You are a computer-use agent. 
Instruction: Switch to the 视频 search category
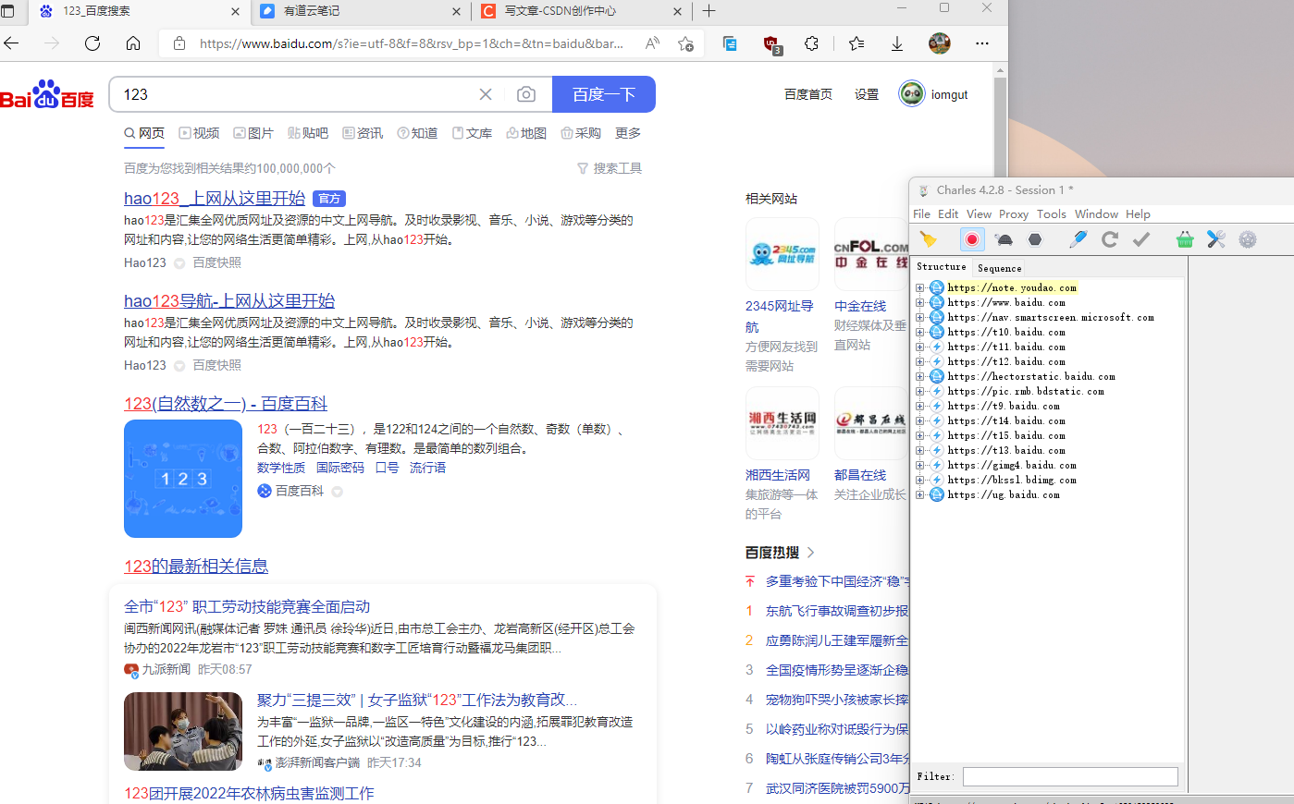[199, 133]
